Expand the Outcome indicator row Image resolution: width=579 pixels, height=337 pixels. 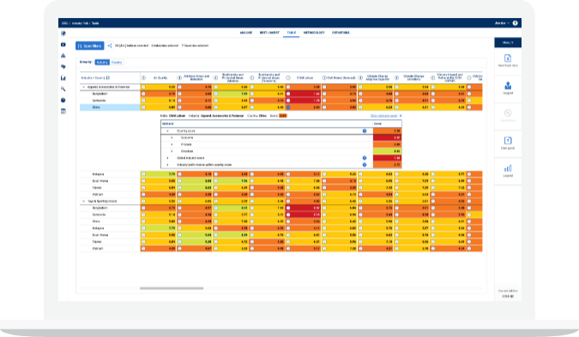[x=172, y=138]
